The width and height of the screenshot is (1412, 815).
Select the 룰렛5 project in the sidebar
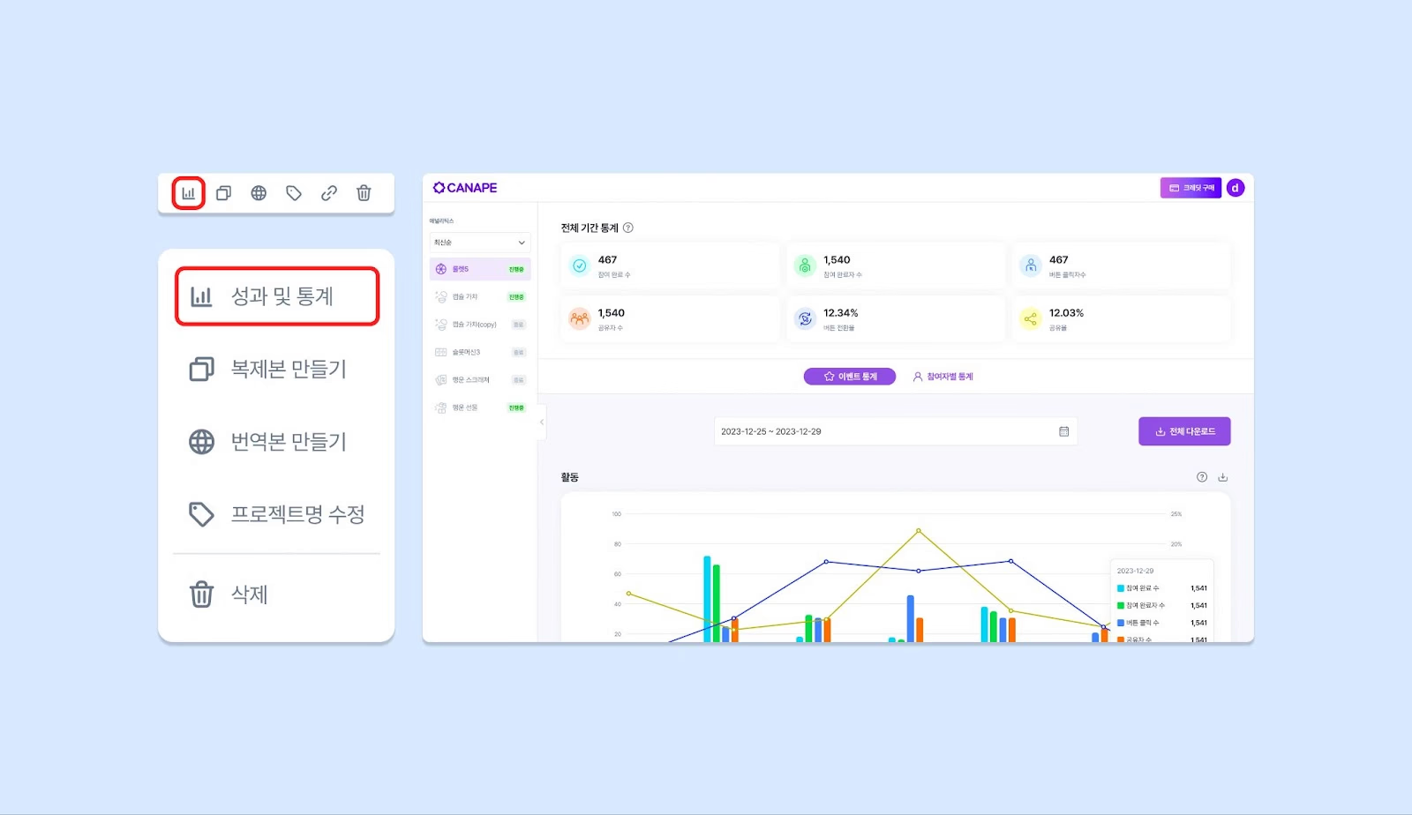pyautogui.click(x=480, y=269)
